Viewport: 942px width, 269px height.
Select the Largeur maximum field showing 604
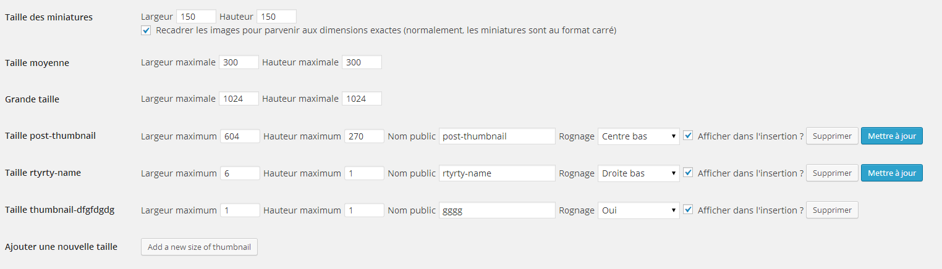point(240,136)
